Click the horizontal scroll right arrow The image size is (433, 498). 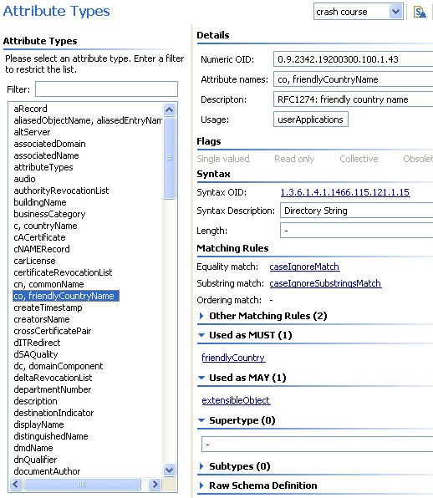pos(155,484)
